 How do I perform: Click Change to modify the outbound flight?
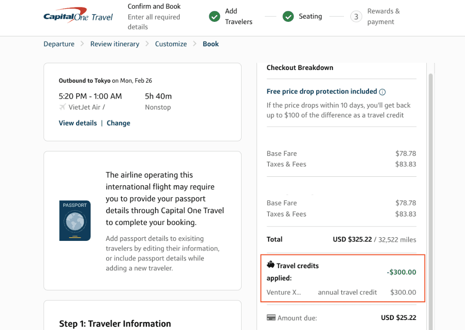(x=118, y=123)
